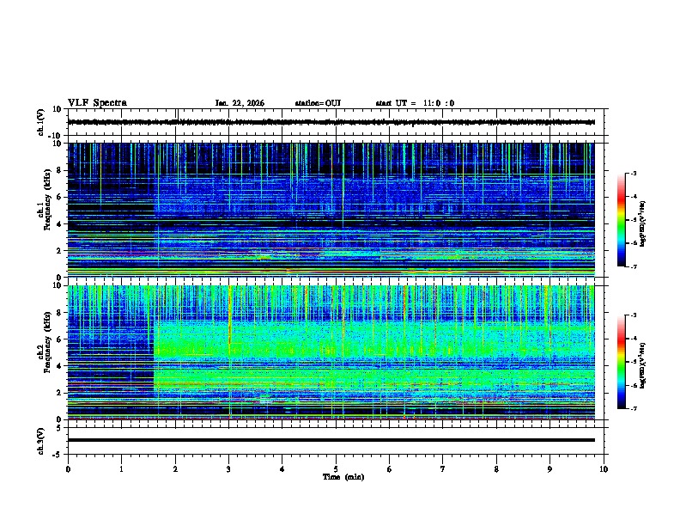
Task: Click the 8 kHz tick label on ch.2 frequency axis
Action: 60,313
